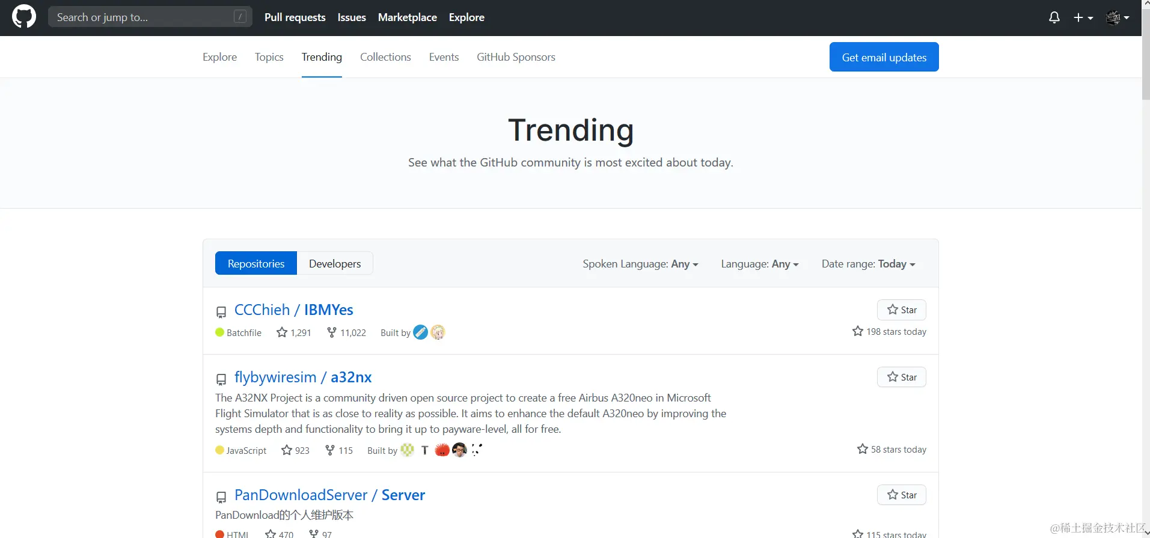Open the red contributor avatar for a32nx

[442, 450]
